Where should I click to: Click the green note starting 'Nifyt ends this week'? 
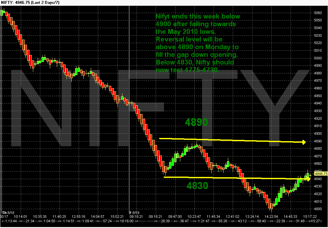click(198, 43)
